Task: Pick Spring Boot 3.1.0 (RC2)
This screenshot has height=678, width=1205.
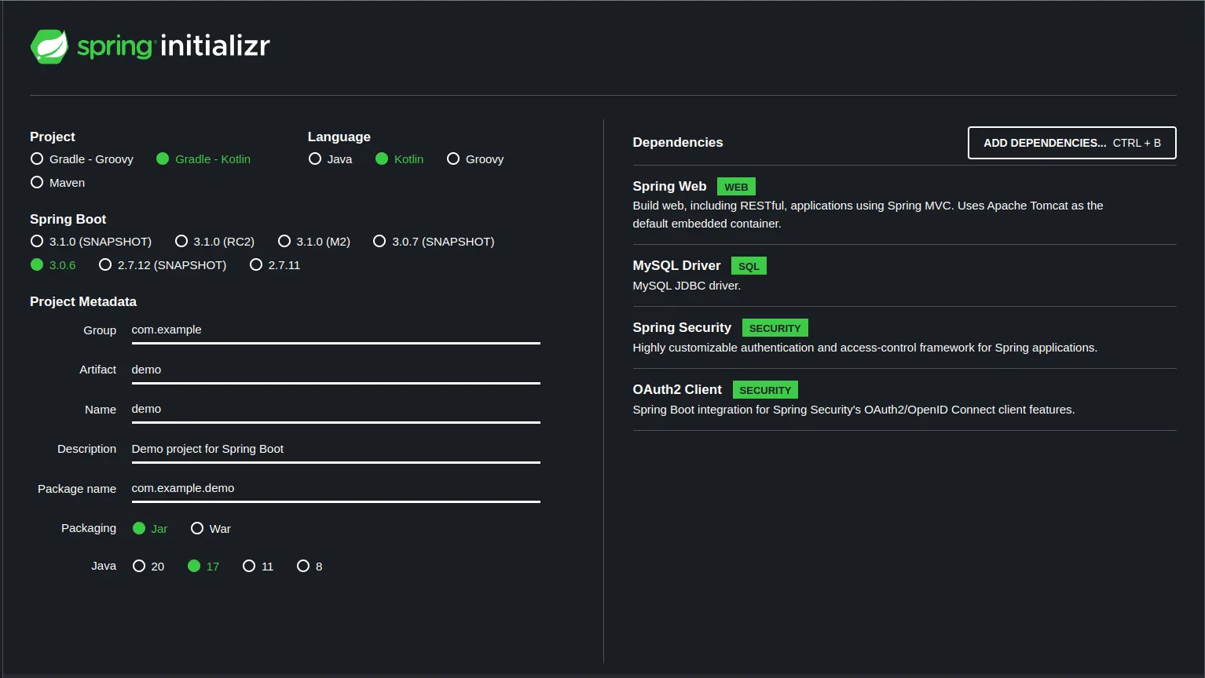Action: [214, 241]
